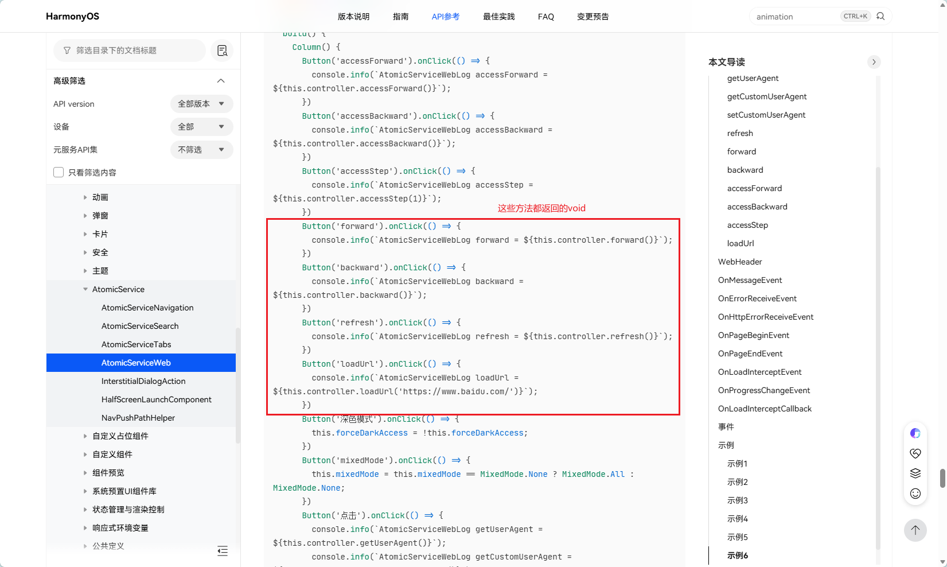Check the 只看筛选内容 checkbox
Screen dimensions: 947x567
[x=59, y=172]
